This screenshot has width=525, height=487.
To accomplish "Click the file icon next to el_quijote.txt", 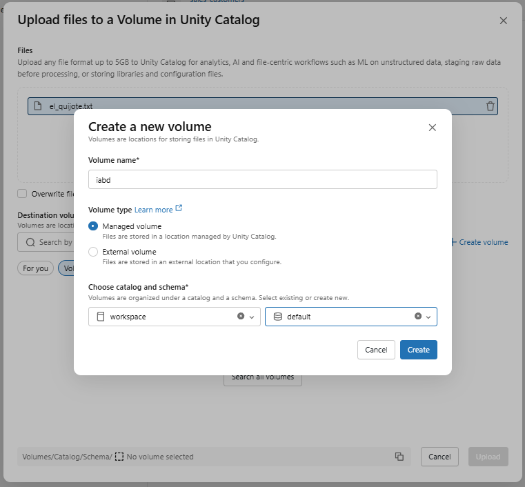I will click(x=38, y=106).
